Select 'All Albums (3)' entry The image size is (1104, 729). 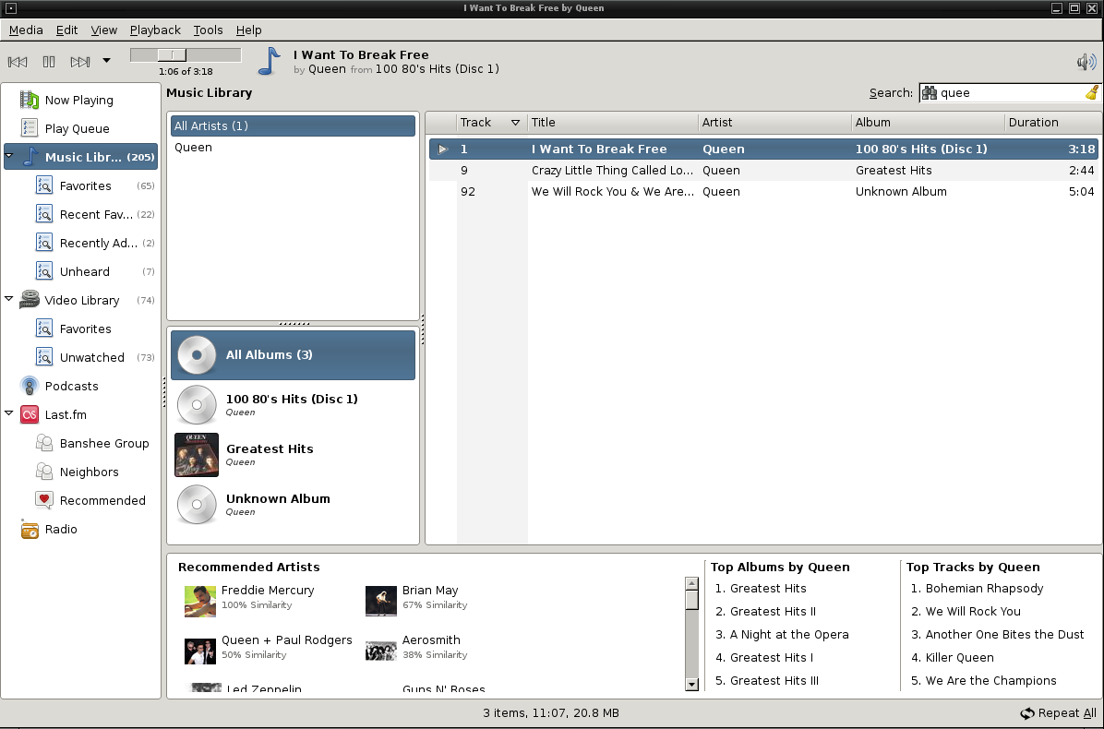coord(293,354)
